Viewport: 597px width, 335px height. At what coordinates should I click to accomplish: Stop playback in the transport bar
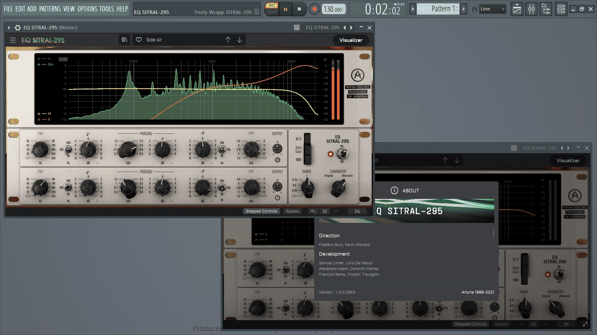[299, 9]
